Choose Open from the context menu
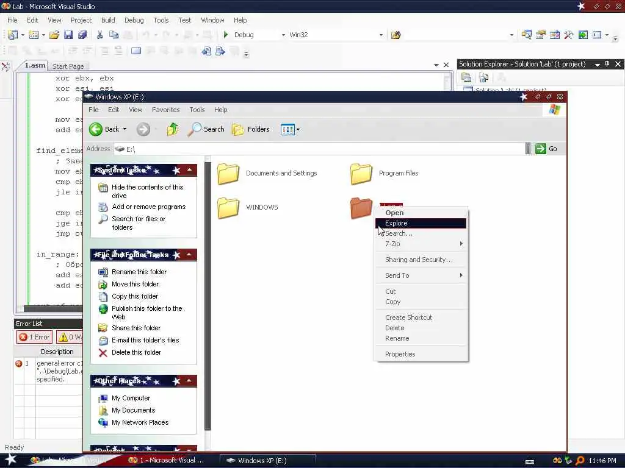 (421, 213)
